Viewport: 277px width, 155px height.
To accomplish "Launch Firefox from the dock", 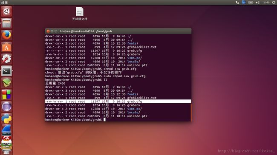I will pyautogui.click(x=6, y=35).
